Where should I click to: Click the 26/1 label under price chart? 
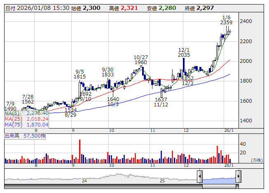tap(229, 131)
